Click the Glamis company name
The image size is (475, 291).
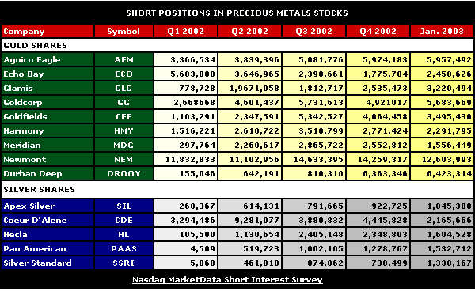(18, 88)
